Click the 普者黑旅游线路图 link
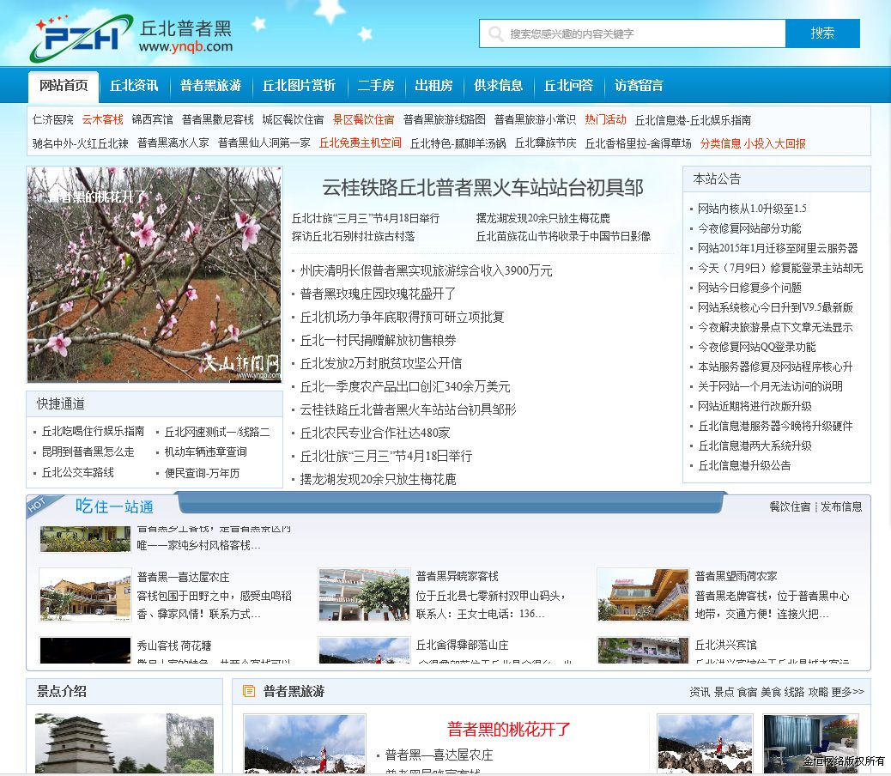The width and height of the screenshot is (891, 776). (x=445, y=120)
